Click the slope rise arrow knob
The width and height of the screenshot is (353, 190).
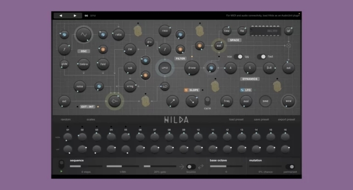click(173, 101)
